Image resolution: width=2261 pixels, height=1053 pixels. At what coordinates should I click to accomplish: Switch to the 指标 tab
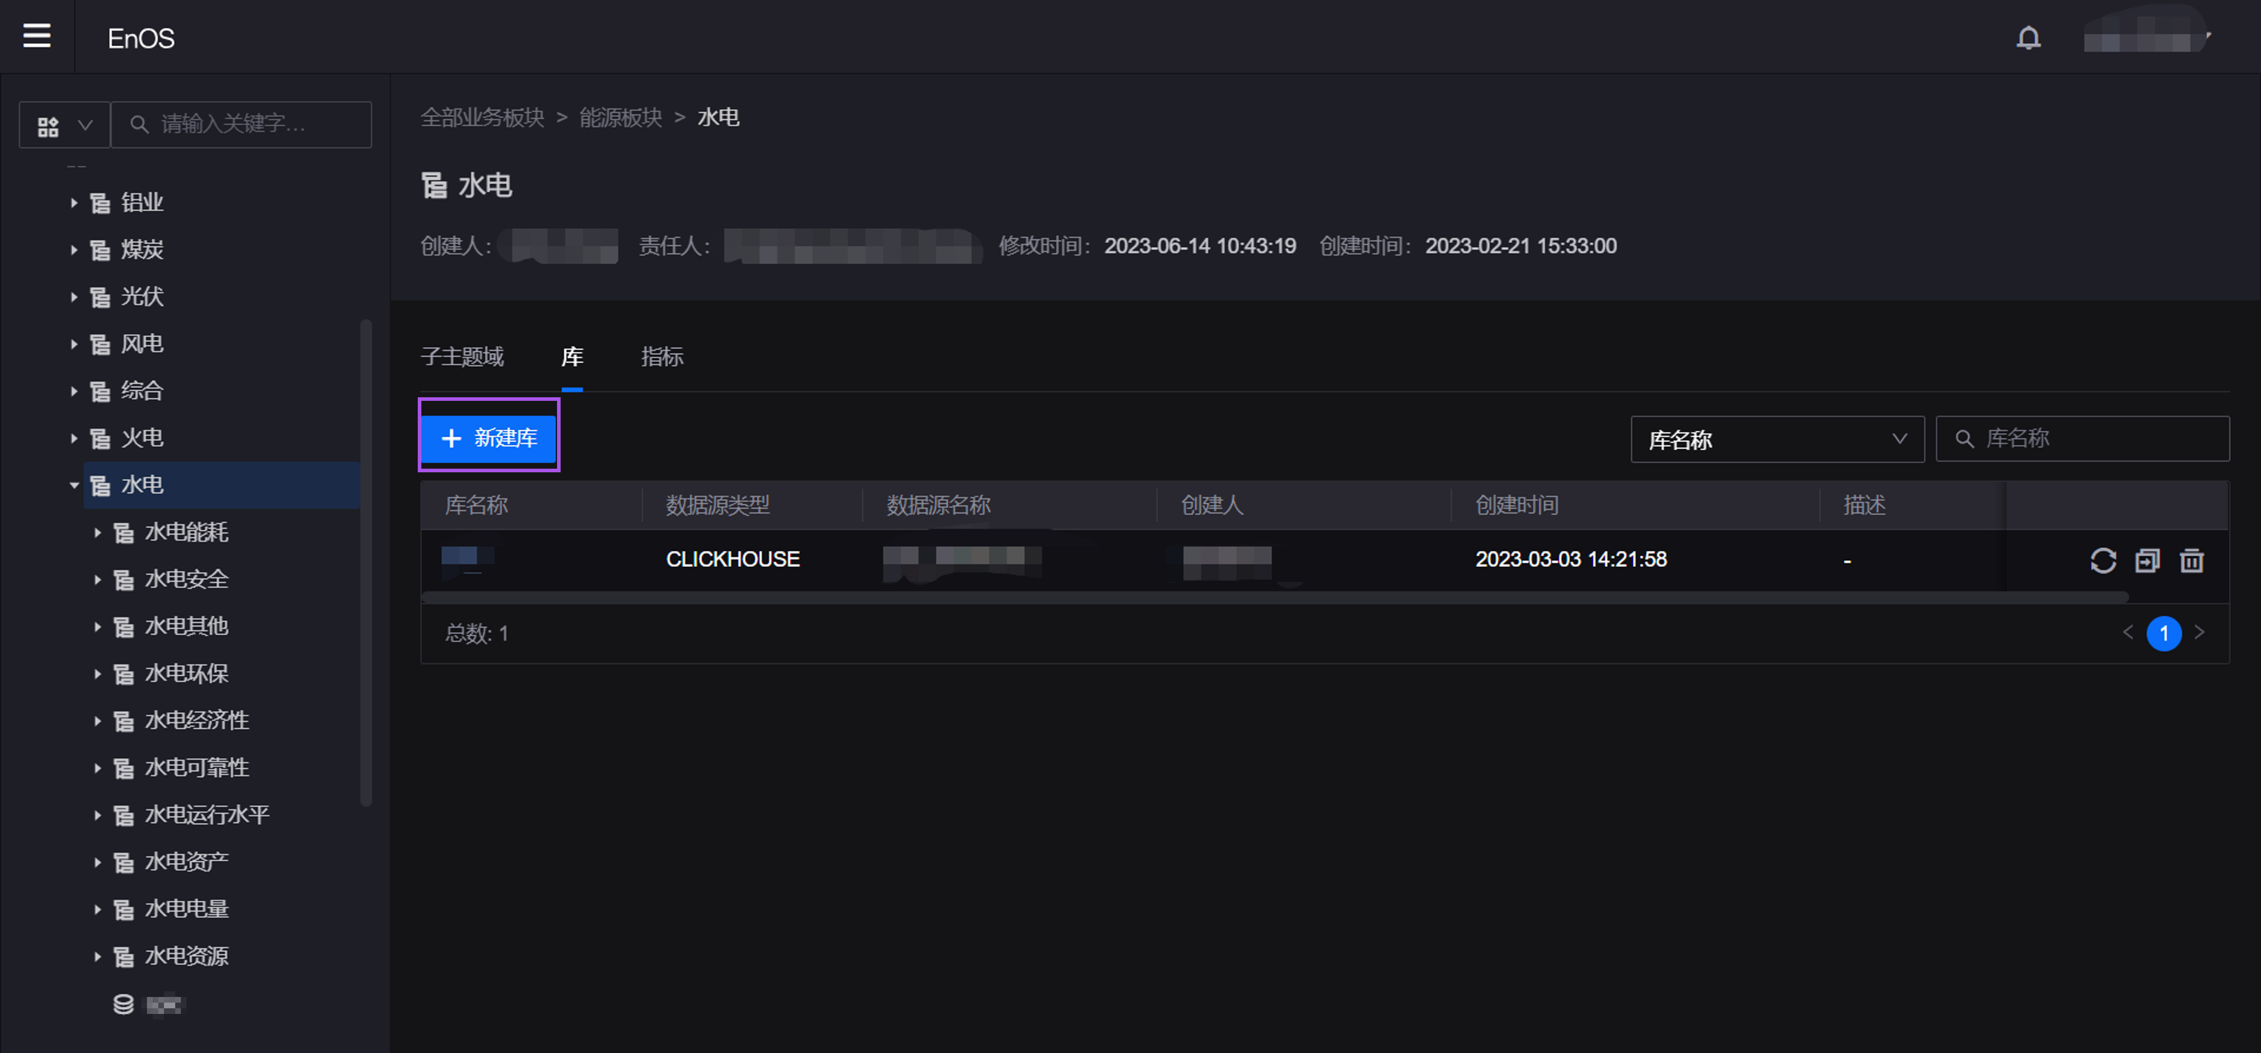click(x=662, y=356)
